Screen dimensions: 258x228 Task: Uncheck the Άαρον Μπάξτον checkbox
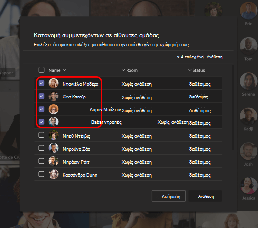(x=41, y=109)
